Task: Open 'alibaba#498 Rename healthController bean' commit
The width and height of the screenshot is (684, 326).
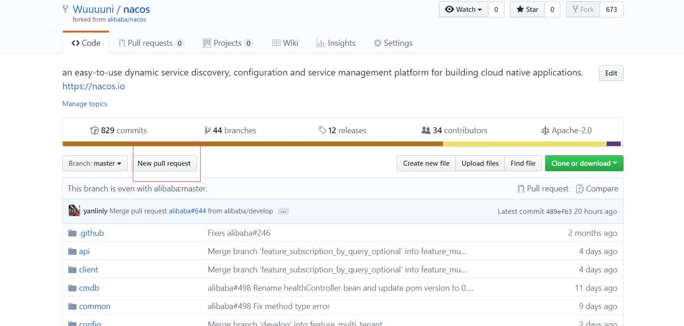Action: [341, 288]
